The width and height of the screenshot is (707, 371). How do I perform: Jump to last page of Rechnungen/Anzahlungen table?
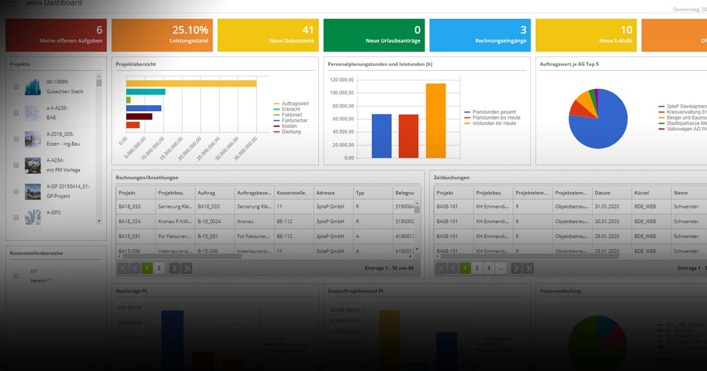187,269
